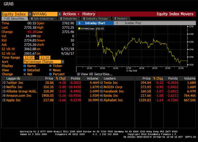
Task: Open the NYFANG index dropdown arrow
Action: 60,14
